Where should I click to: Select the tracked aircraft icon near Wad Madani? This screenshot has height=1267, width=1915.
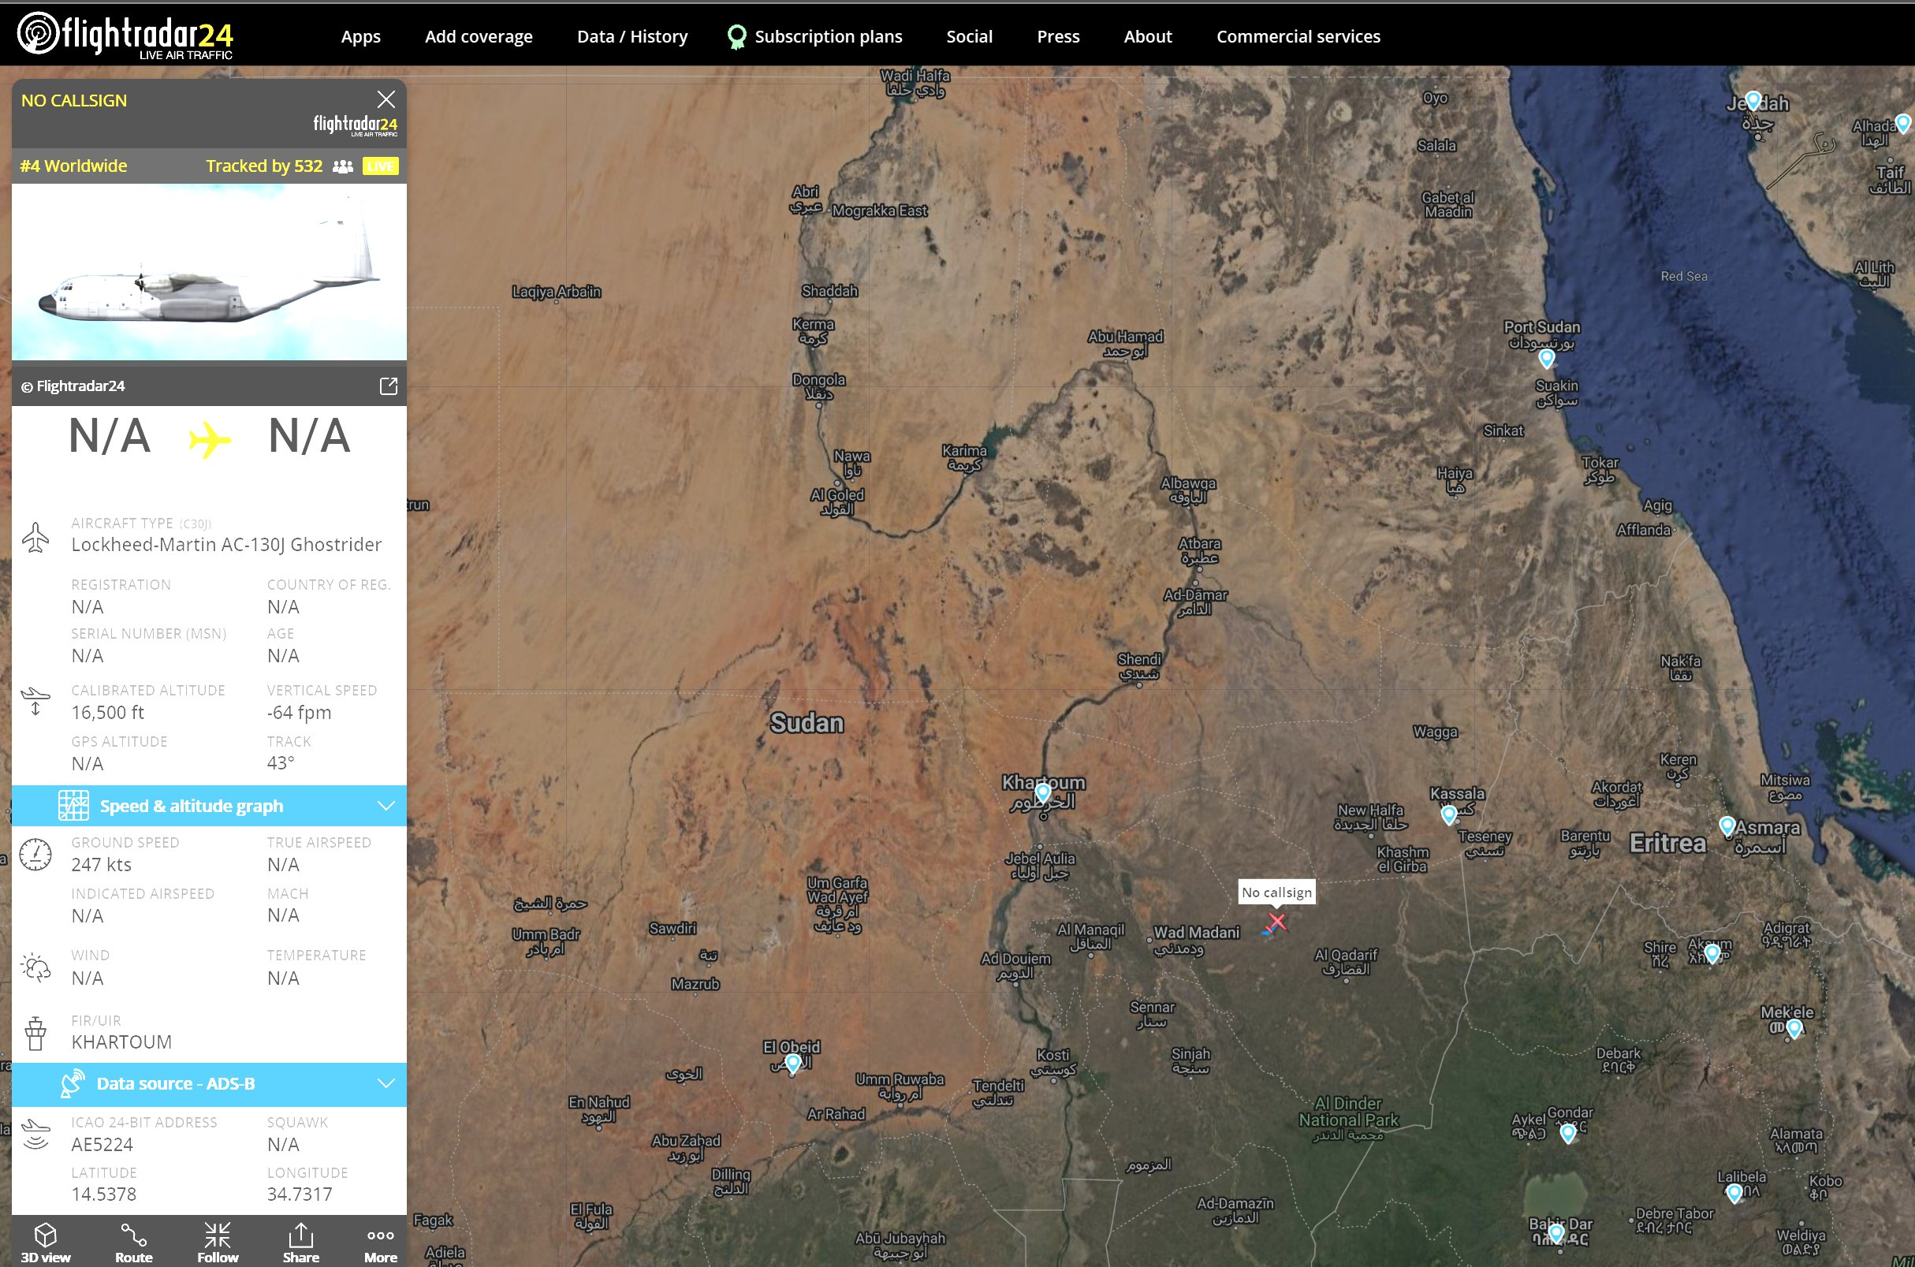tap(1274, 923)
